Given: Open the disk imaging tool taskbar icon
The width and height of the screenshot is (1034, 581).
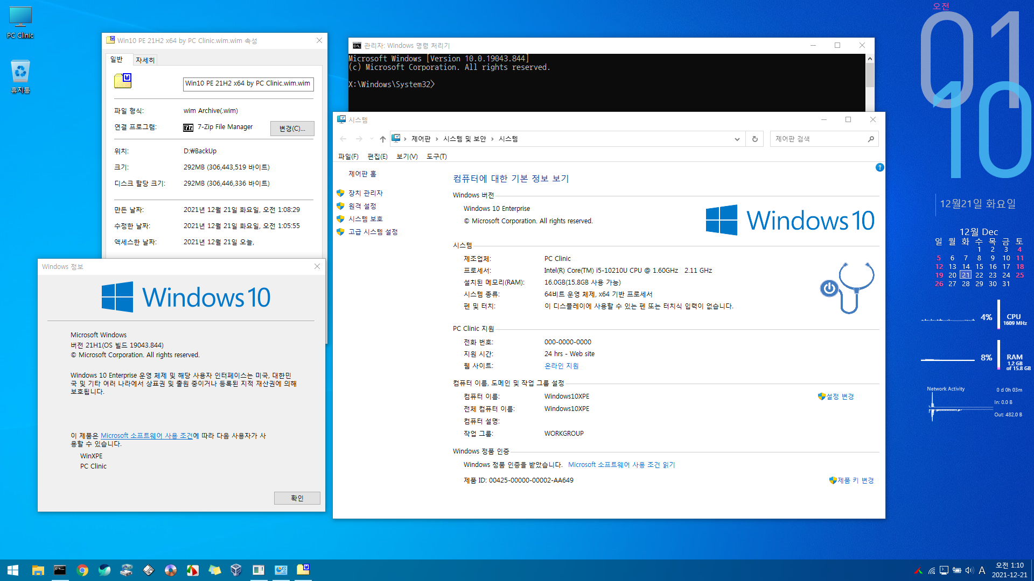Looking at the screenshot, I should pyautogui.click(x=127, y=570).
